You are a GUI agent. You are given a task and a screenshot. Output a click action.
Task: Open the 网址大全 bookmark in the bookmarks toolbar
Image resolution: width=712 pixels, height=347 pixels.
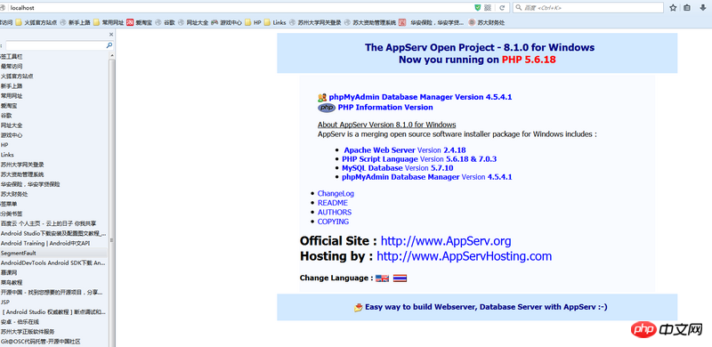pyautogui.click(x=193, y=22)
